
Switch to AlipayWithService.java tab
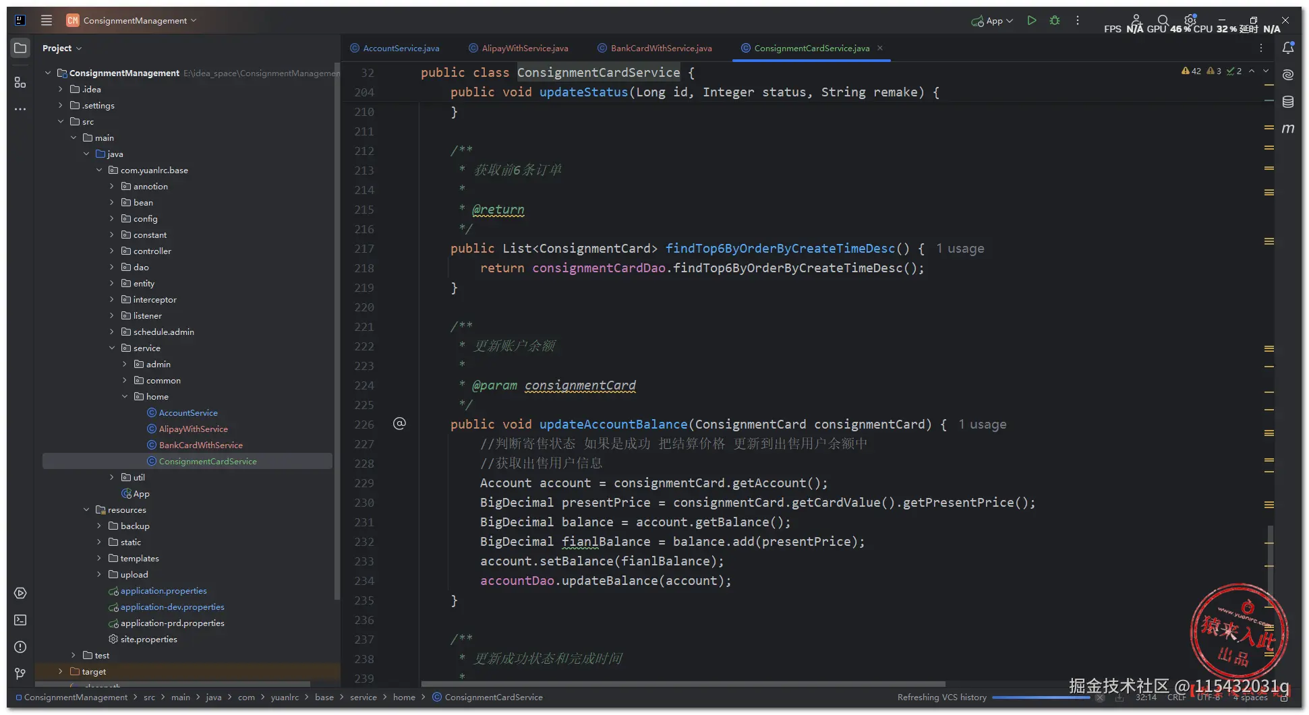pyautogui.click(x=519, y=48)
